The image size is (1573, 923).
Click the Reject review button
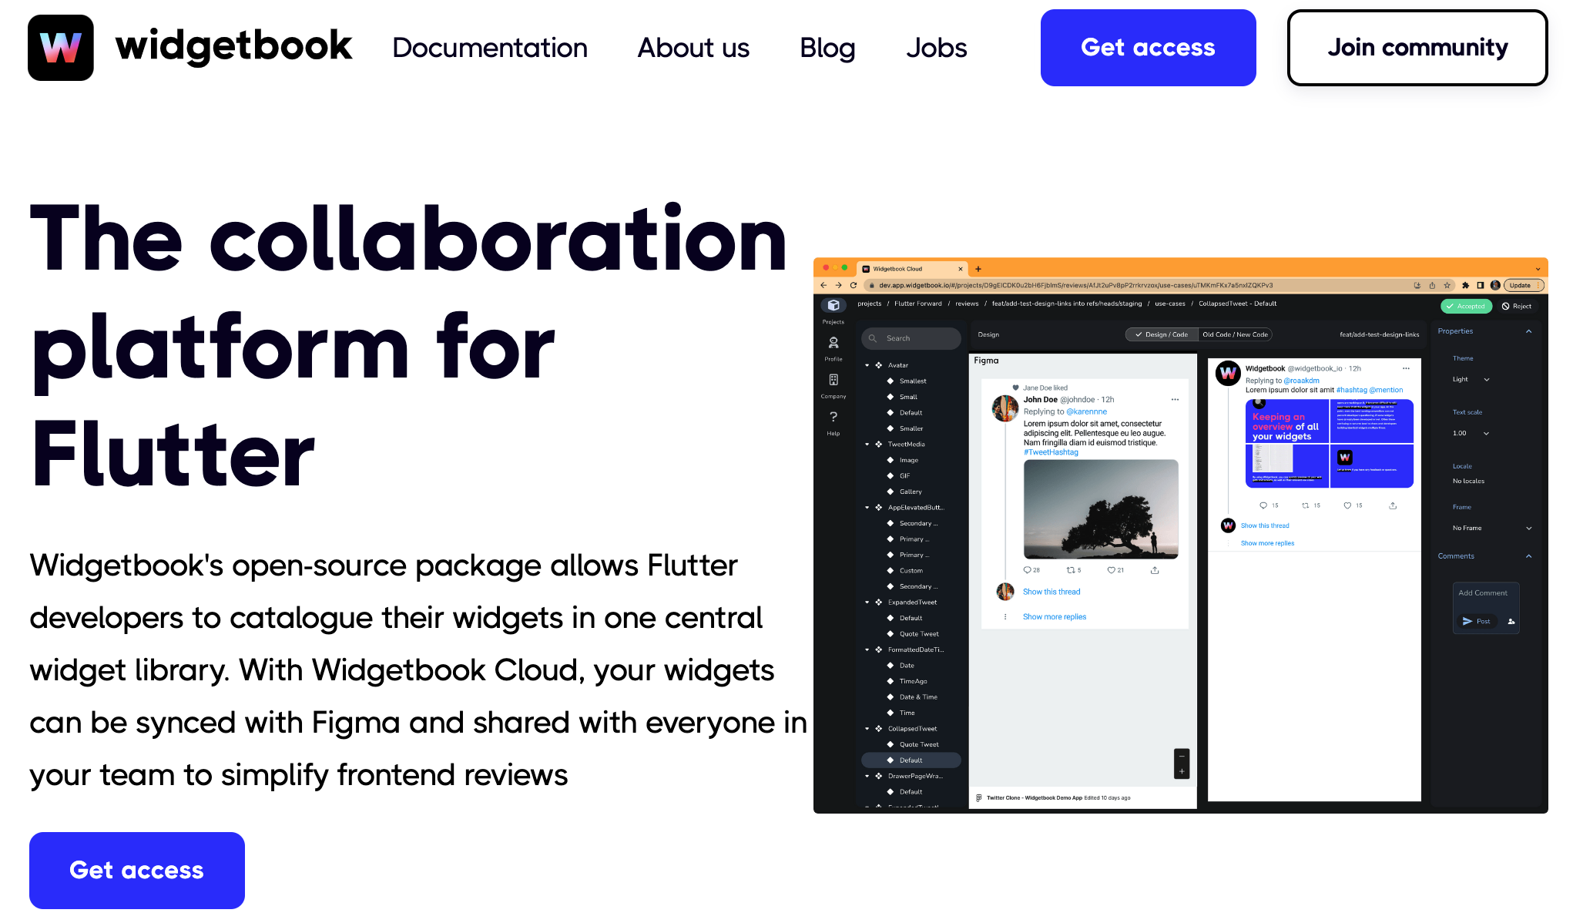pos(1517,306)
